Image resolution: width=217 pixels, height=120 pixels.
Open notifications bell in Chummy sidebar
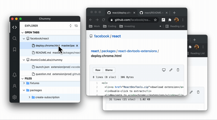pos(15,75)
